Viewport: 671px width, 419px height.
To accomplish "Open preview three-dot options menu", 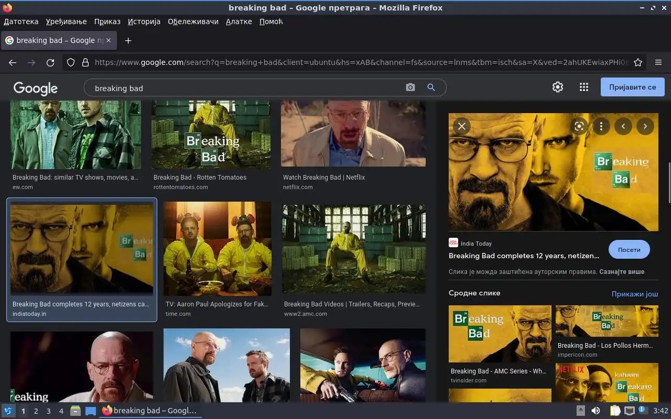I will (601, 126).
